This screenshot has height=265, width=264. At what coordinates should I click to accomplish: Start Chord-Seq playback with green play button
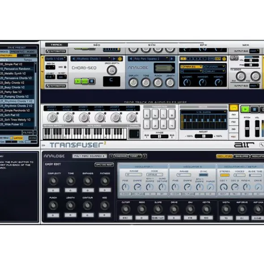click(78, 81)
